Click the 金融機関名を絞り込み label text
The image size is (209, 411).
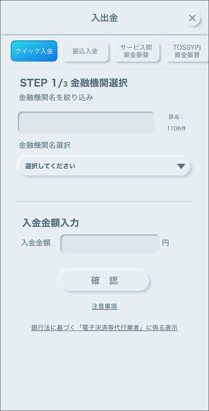tap(56, 98)
